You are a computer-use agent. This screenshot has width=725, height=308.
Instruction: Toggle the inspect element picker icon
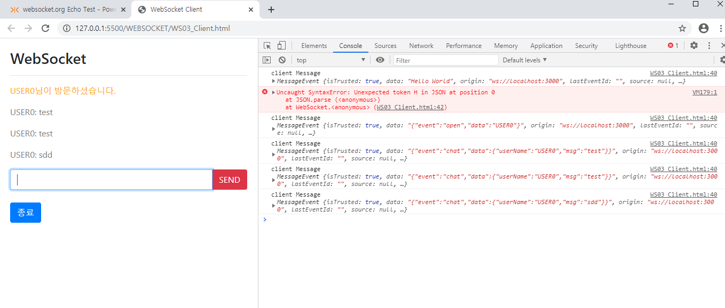(x=267, y=46)
